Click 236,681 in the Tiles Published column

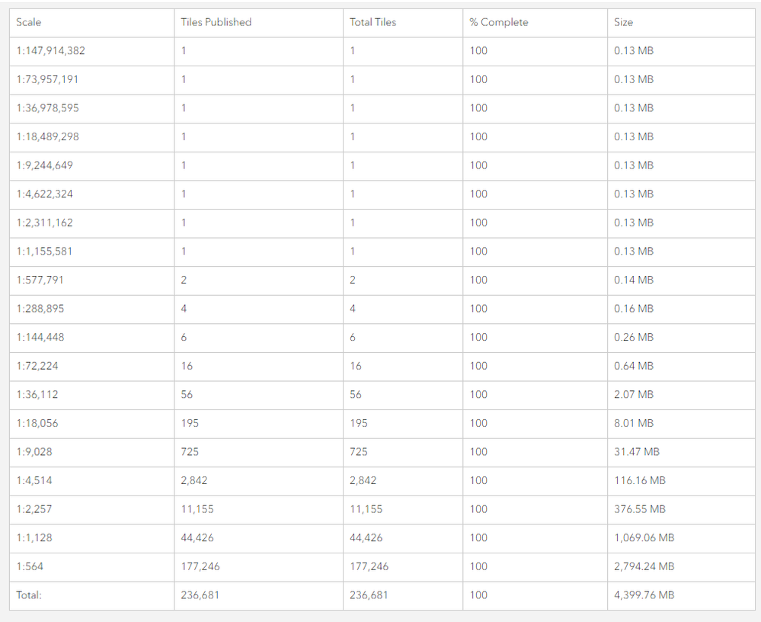tap(200, 595)
